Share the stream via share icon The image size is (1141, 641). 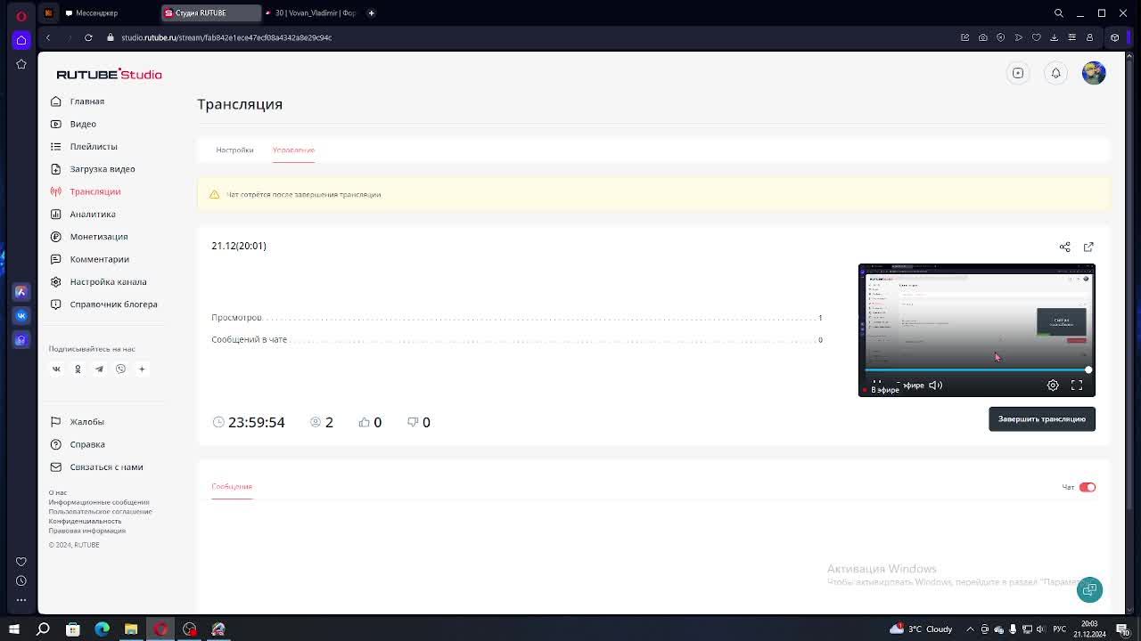(x=1064, y=247)
